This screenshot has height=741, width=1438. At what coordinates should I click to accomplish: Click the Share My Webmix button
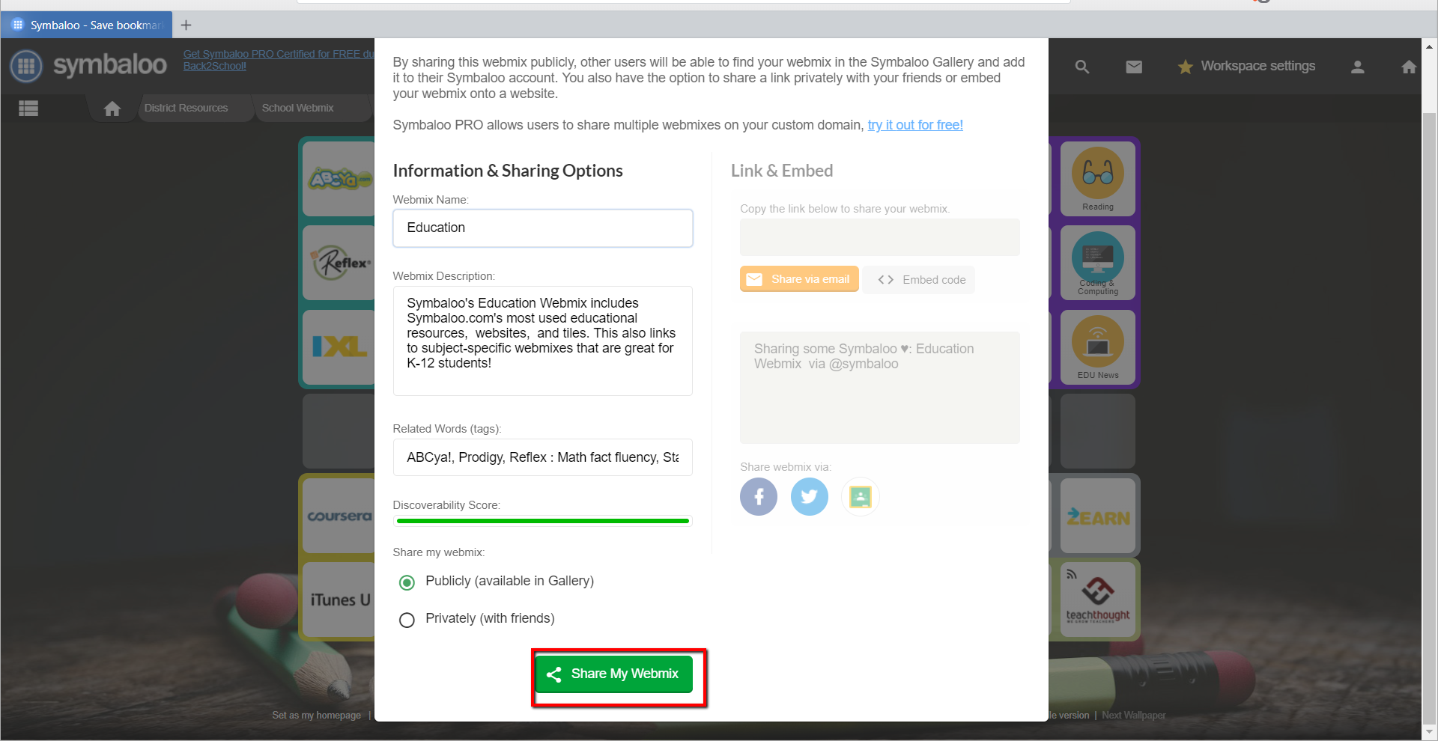coord(614,674)
